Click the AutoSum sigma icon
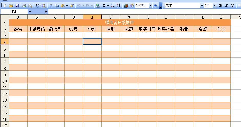 104,6
